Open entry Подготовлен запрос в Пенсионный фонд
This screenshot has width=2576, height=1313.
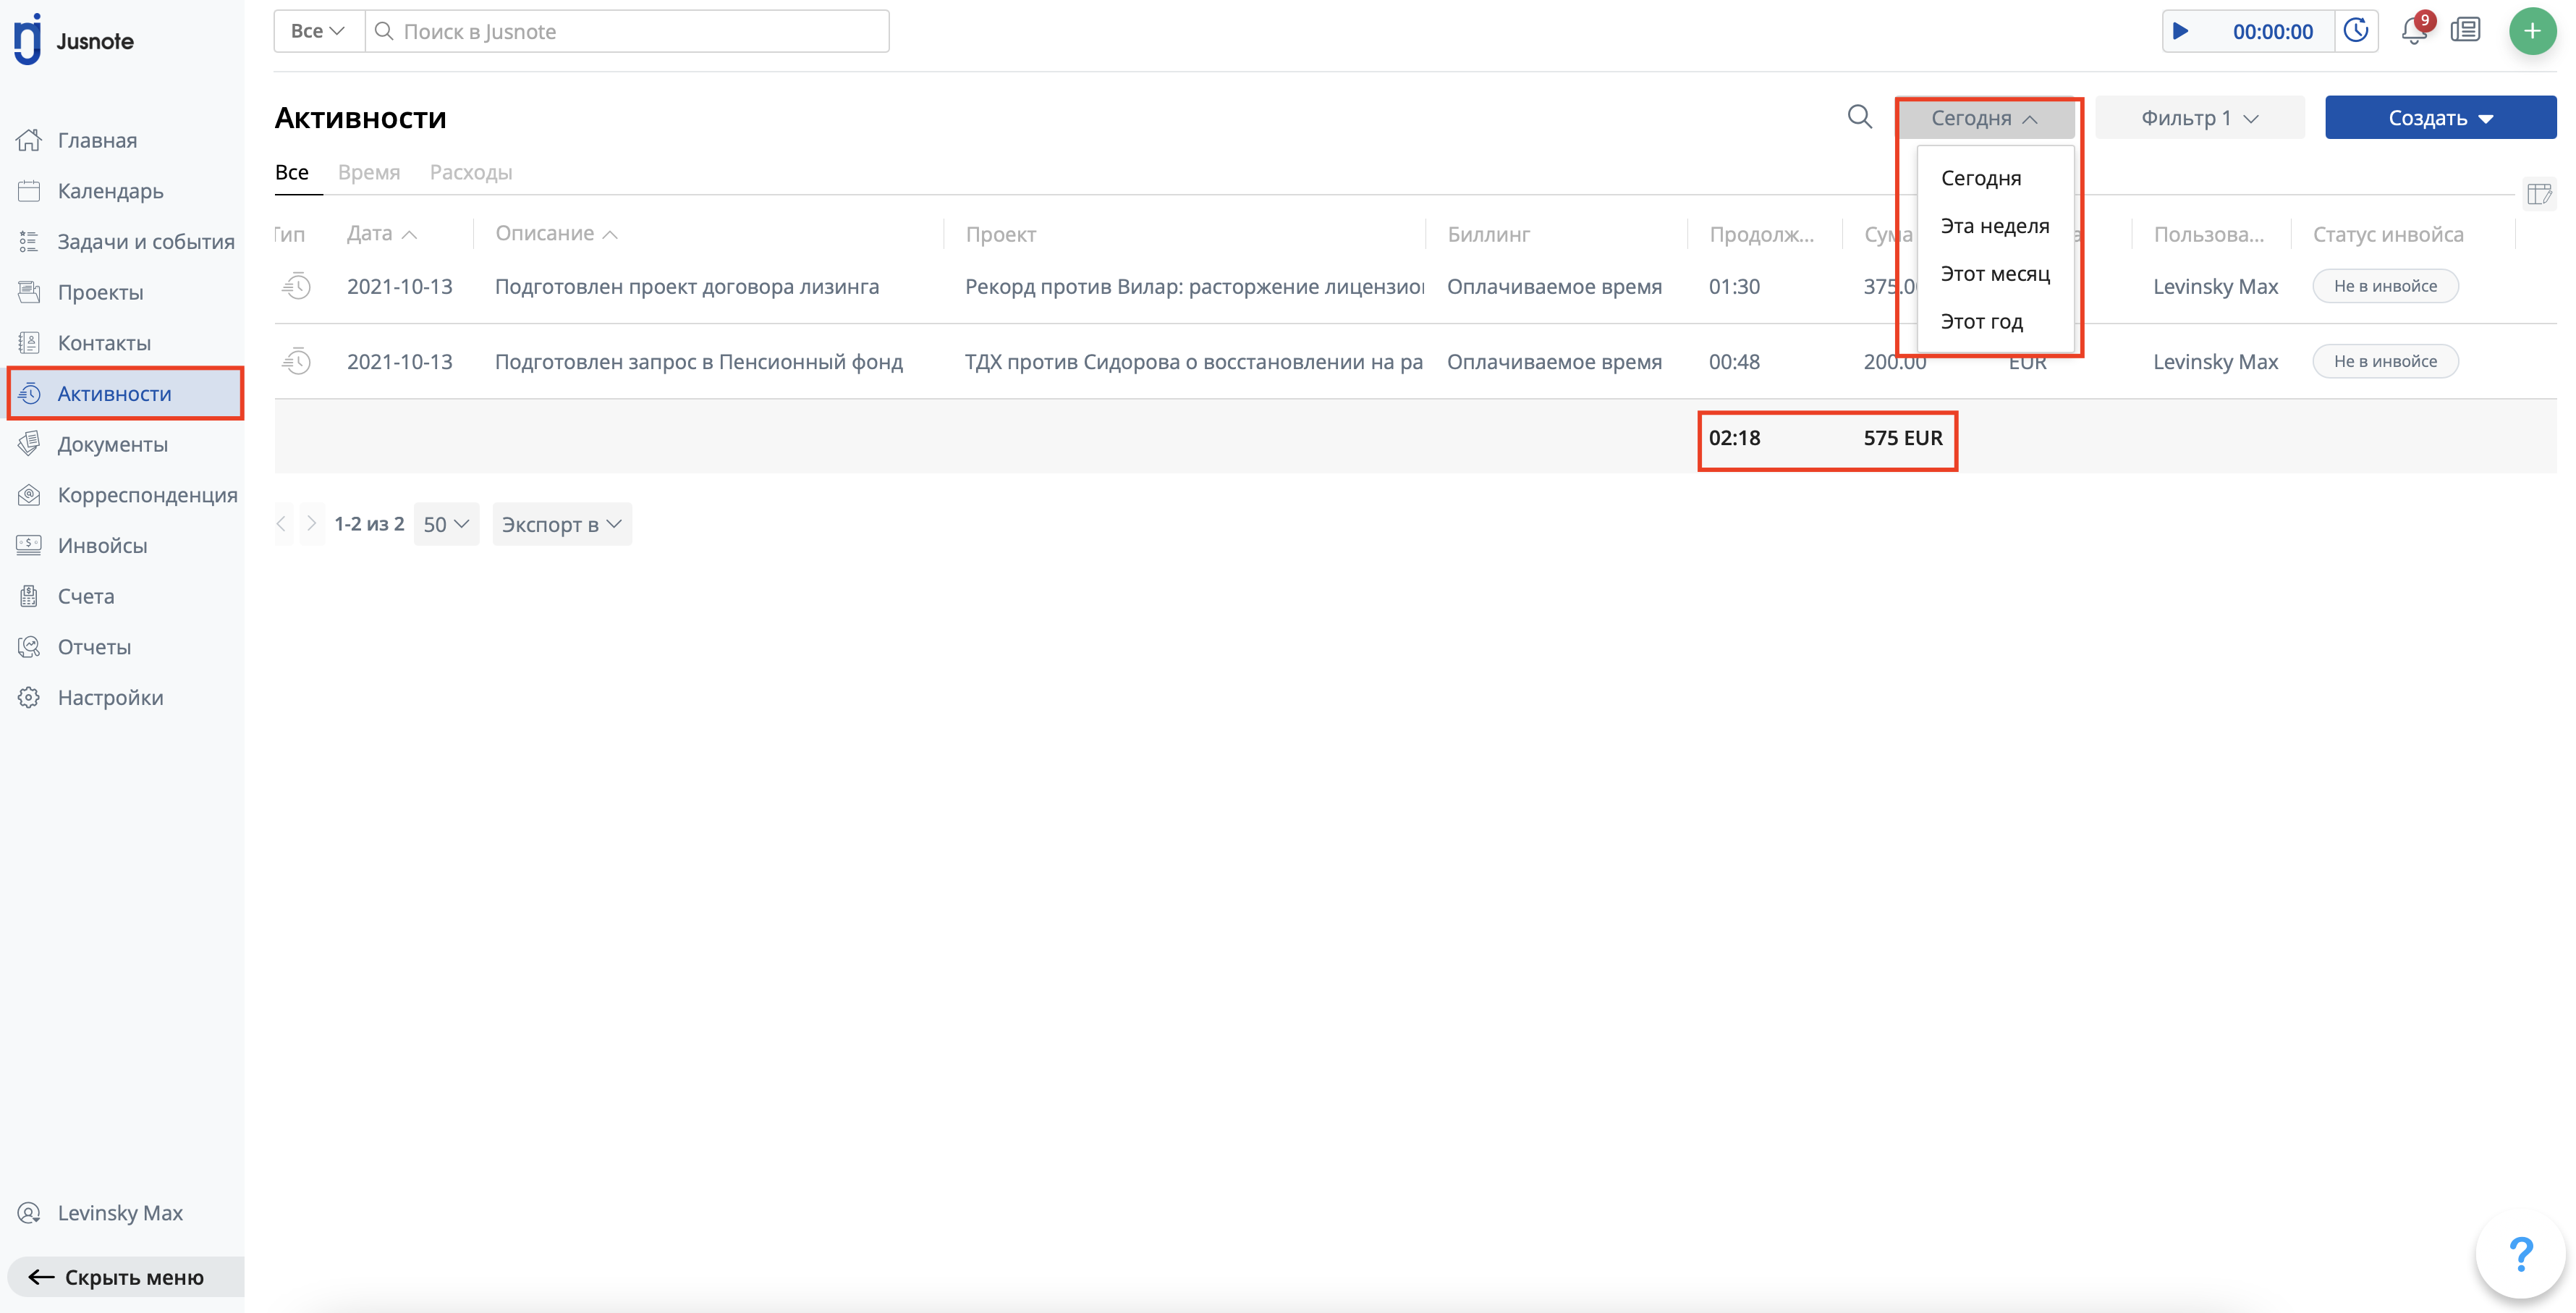699,361
